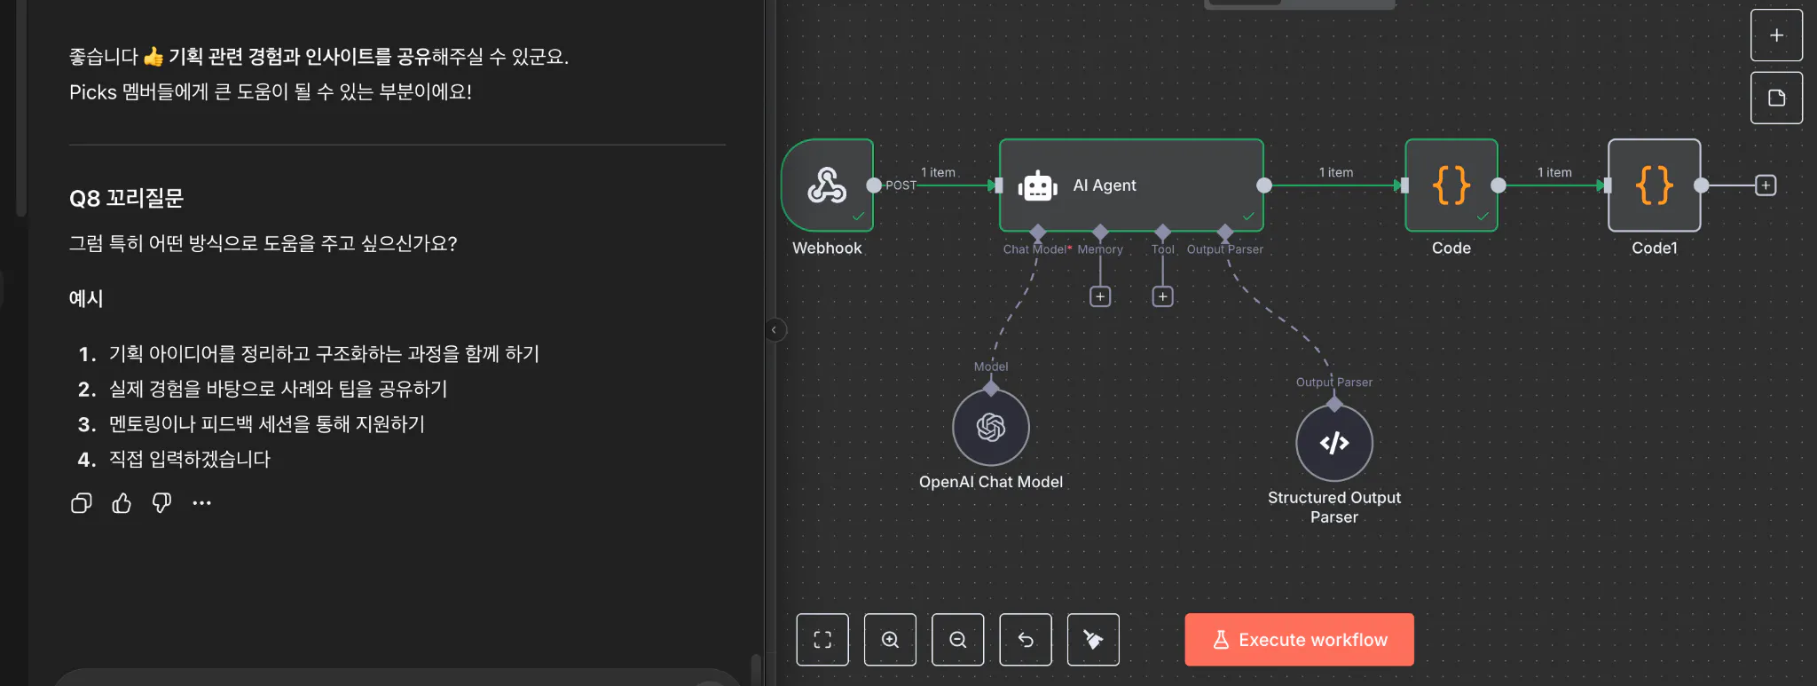Click the Code node output connector dot
The image size is (1817, 686).
(1498, 185)
